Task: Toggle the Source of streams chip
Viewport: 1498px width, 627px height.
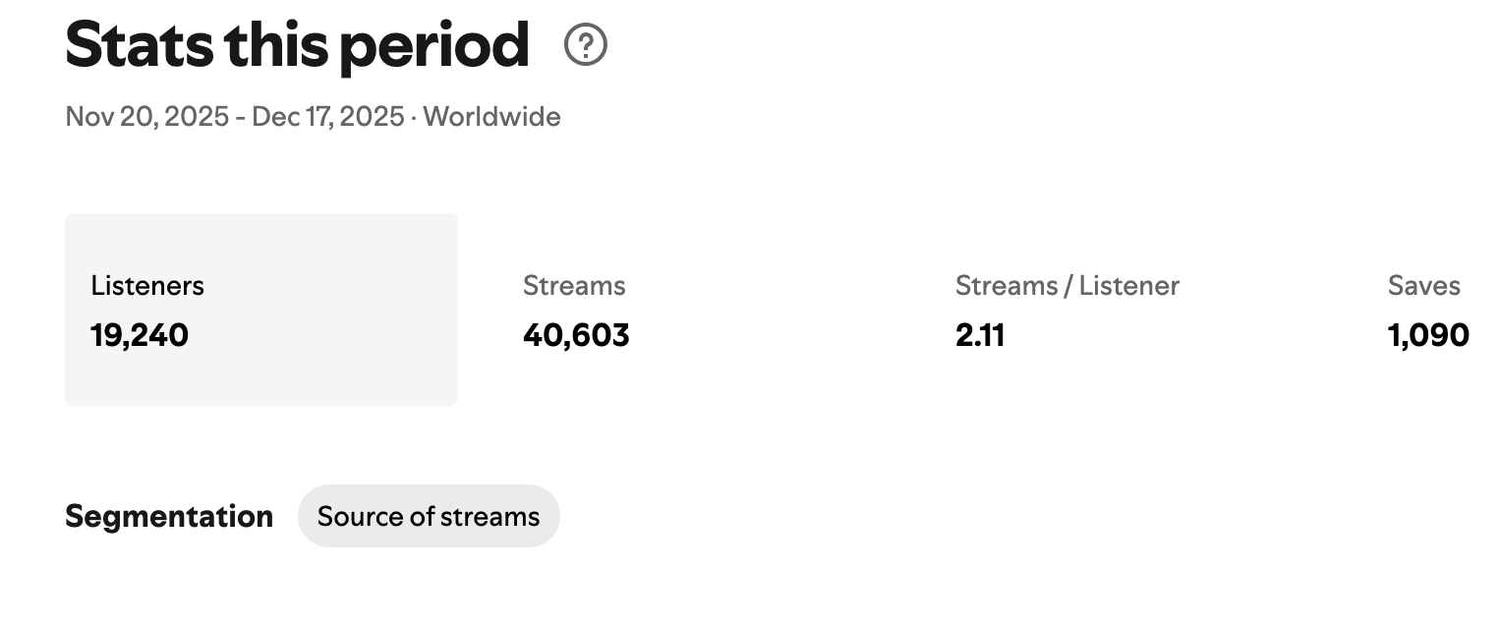Action: coord(429,516)
